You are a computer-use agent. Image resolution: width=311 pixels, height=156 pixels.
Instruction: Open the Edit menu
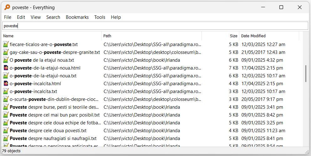coord(21,17)
